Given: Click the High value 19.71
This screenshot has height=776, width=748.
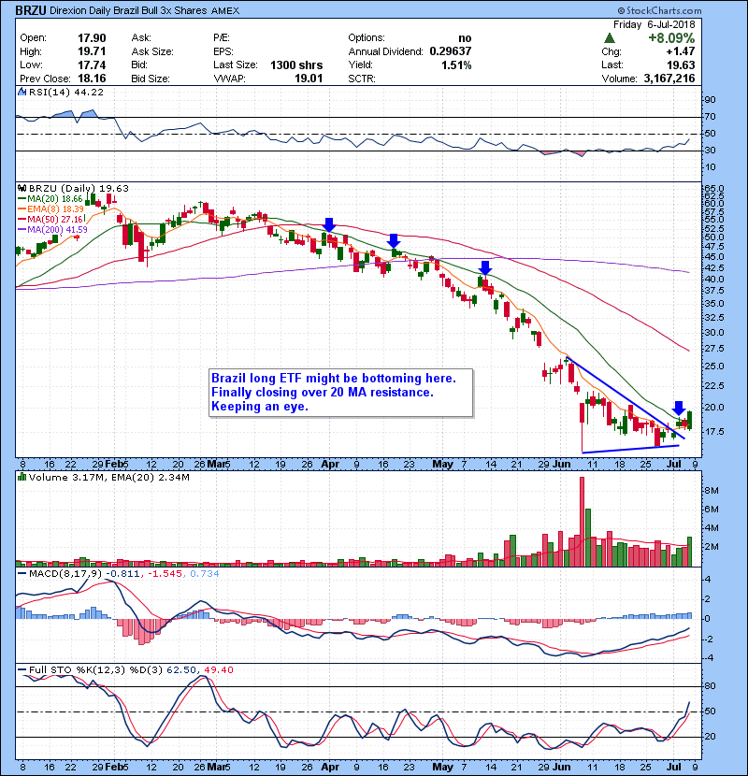Looking at the screenshot, I should [92, 51].
